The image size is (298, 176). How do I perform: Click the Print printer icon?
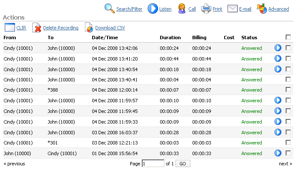(206, 9)
